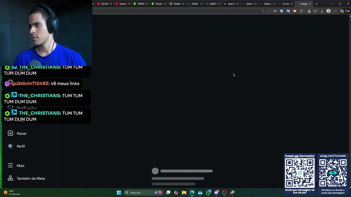Open a new browser tab
Image resolution: width=351 pixels, height=197 pixels.
point(317,4)
